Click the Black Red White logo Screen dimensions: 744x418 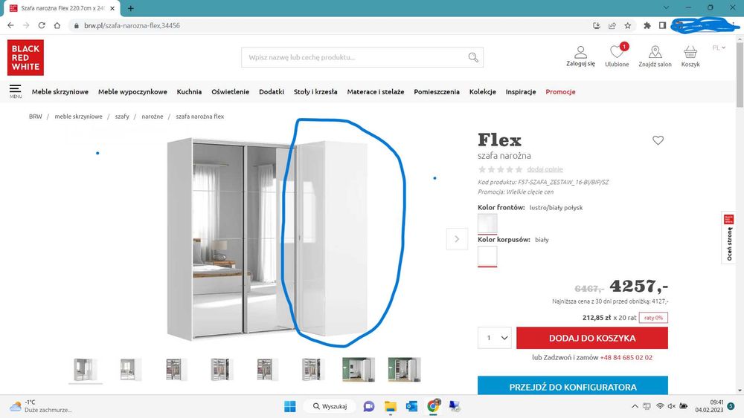click(25, 57)
